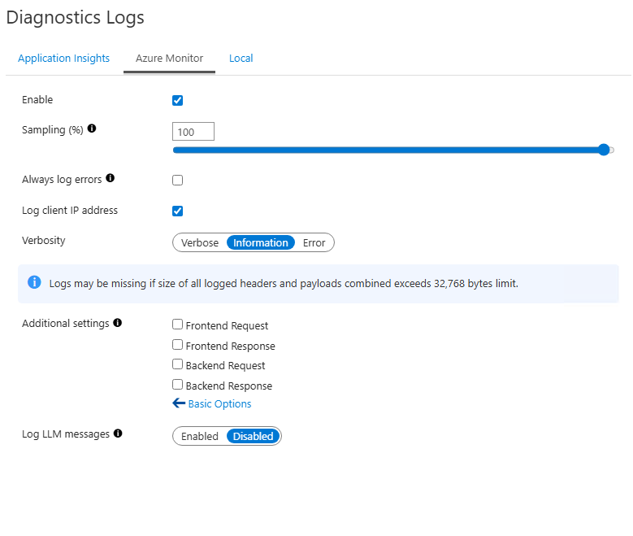
Task: Uncheck Log client IP address
Action: (x=178, y=211)
